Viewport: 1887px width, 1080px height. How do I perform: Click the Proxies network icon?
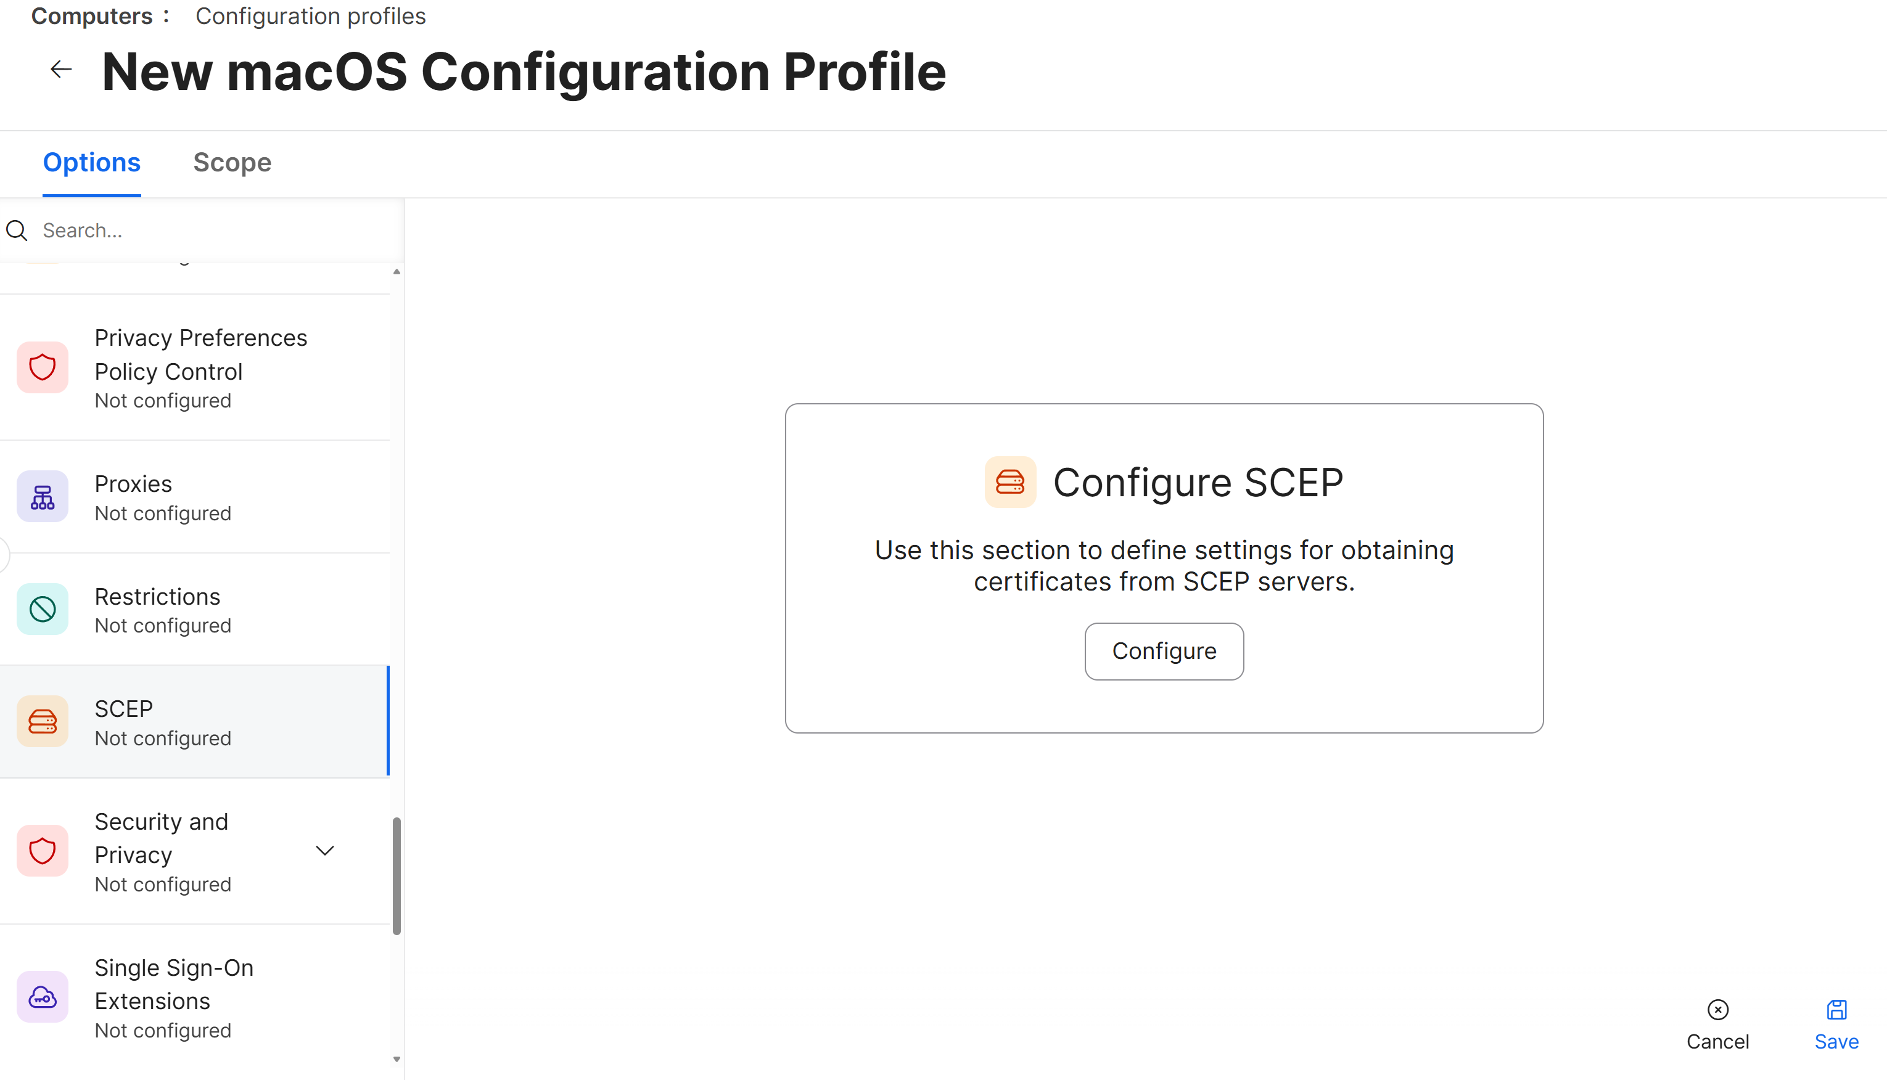point(43,496)
